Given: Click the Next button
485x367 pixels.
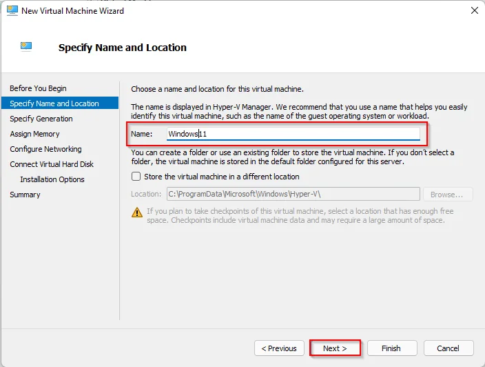Looking at the screenshot, I should point(335,348).
